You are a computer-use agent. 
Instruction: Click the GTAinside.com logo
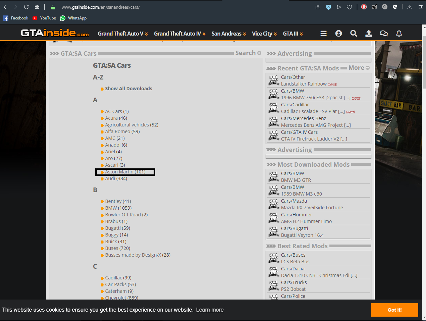(55, 33)
